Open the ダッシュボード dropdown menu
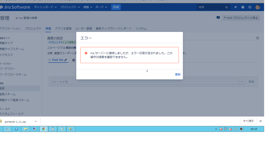This screenshot has height=151, width=269. 45,7
